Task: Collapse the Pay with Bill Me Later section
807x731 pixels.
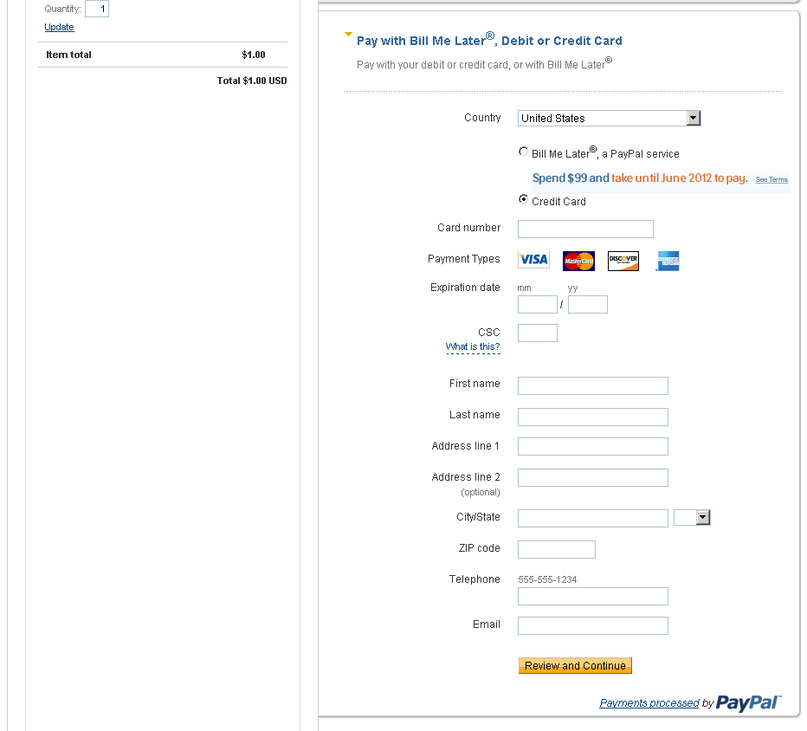Action: [349, 36]
